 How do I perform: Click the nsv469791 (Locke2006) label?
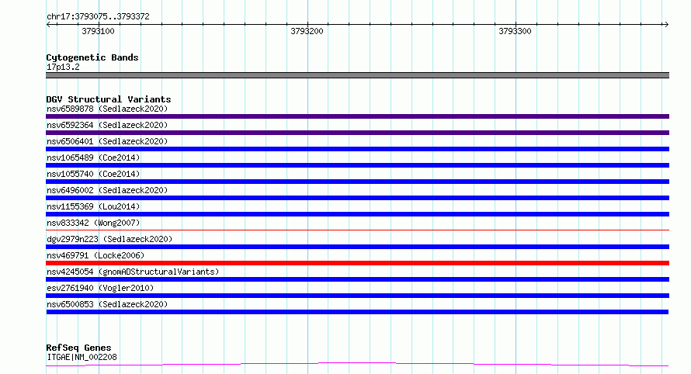click(95, 255)
